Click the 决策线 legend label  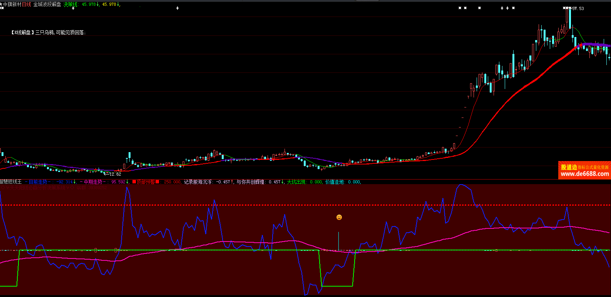click(70, 5)
